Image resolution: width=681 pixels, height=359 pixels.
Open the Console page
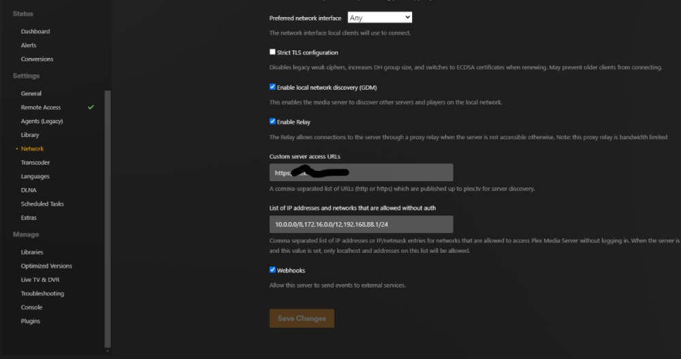point(32,307)
